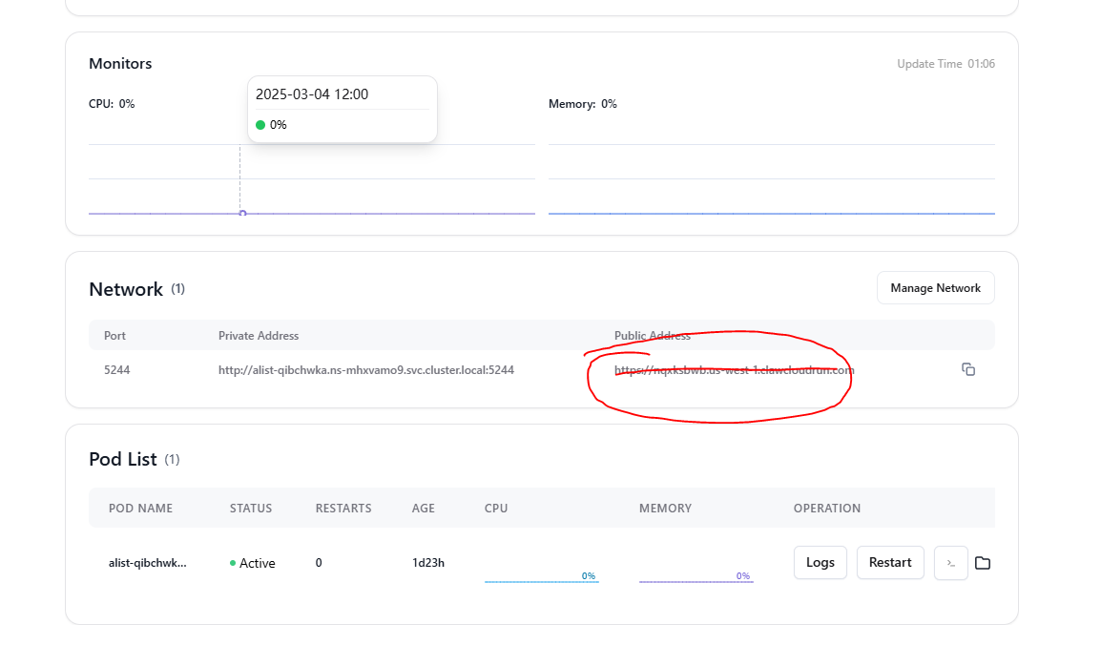Open the pod file manager folder icon

click(983, 563)
